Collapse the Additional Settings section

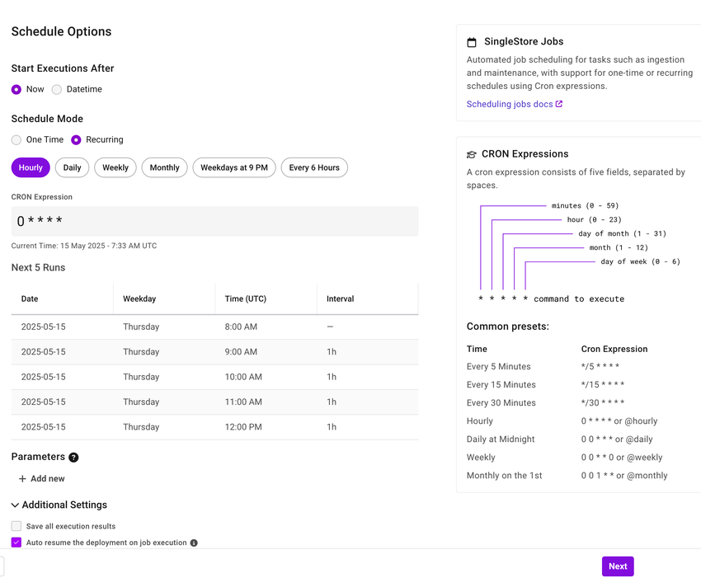pyautogui.click(x=16, y=505)
